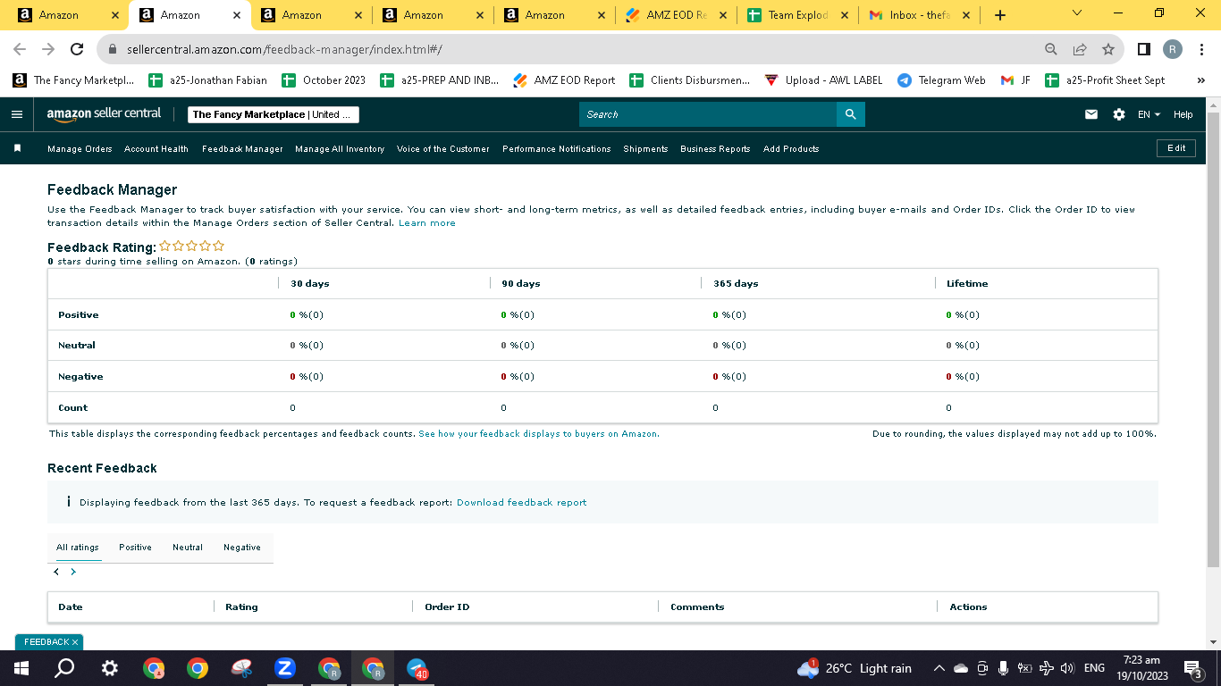Open the AMZ EOD Report bookmark
Image resolution: width=1221 pixels, height=686 pixels.
[x=564, y=80]
